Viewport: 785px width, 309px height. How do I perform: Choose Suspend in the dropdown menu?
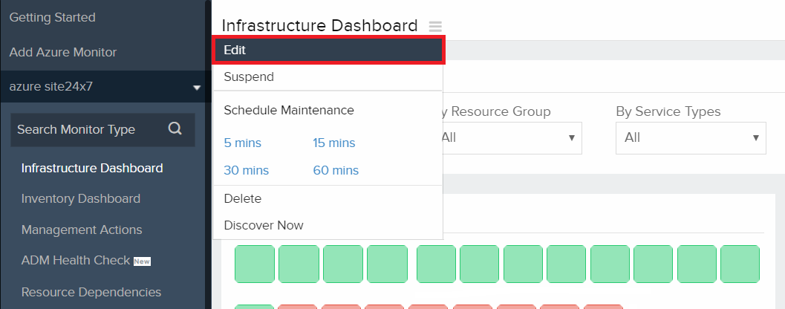point(249,77)
